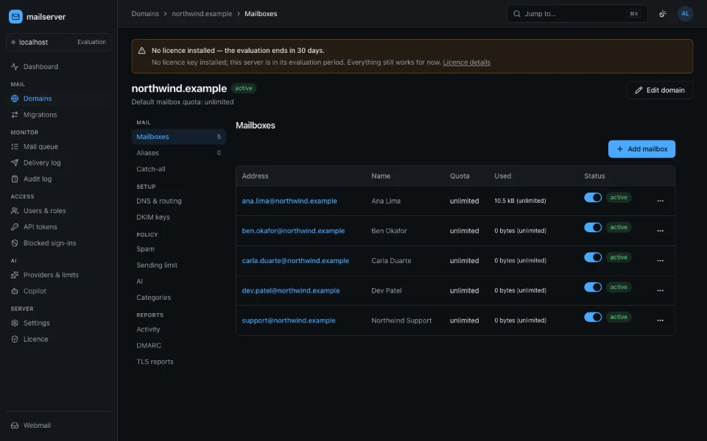Follow the Licence details link
The height and width of the screenshot is (441, 707).
tap(467, 62)
